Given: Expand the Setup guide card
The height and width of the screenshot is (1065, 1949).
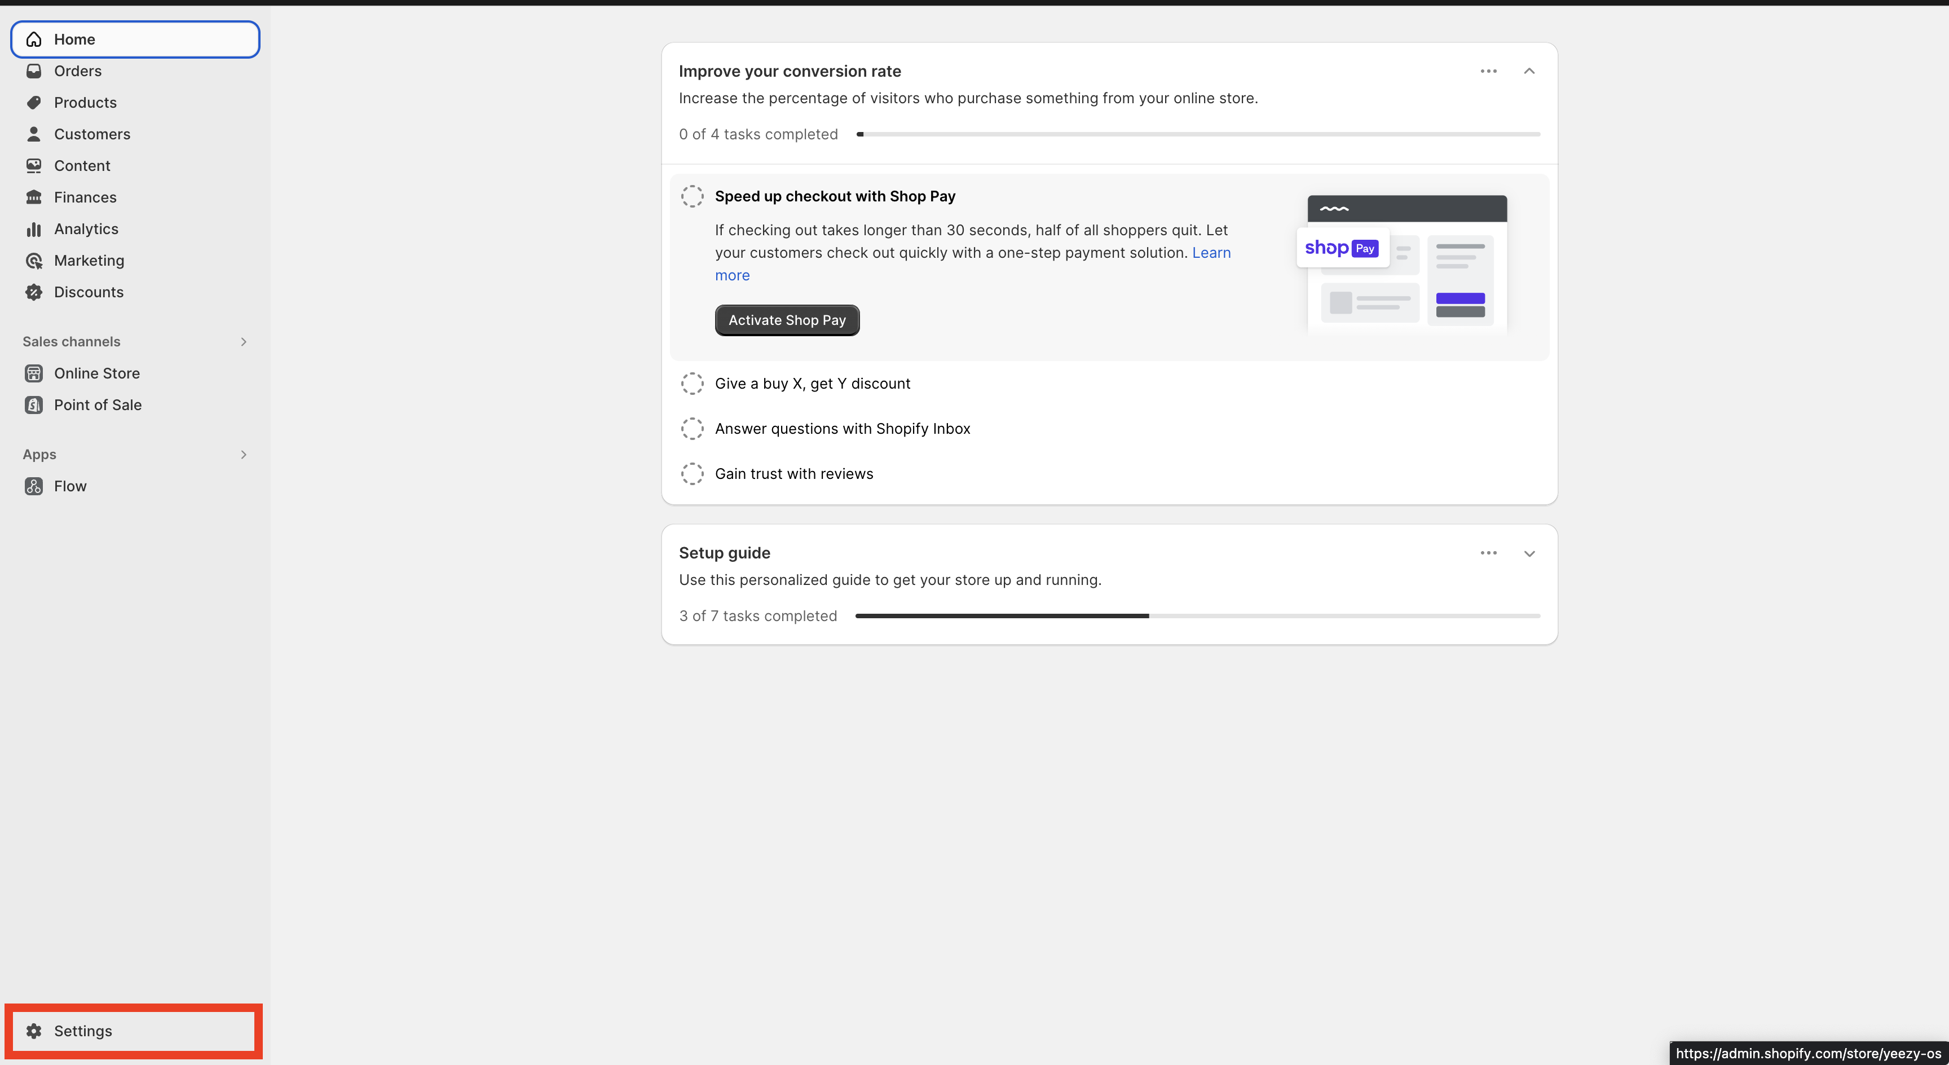Looking at the screenshot, I should coord(1529,553).
